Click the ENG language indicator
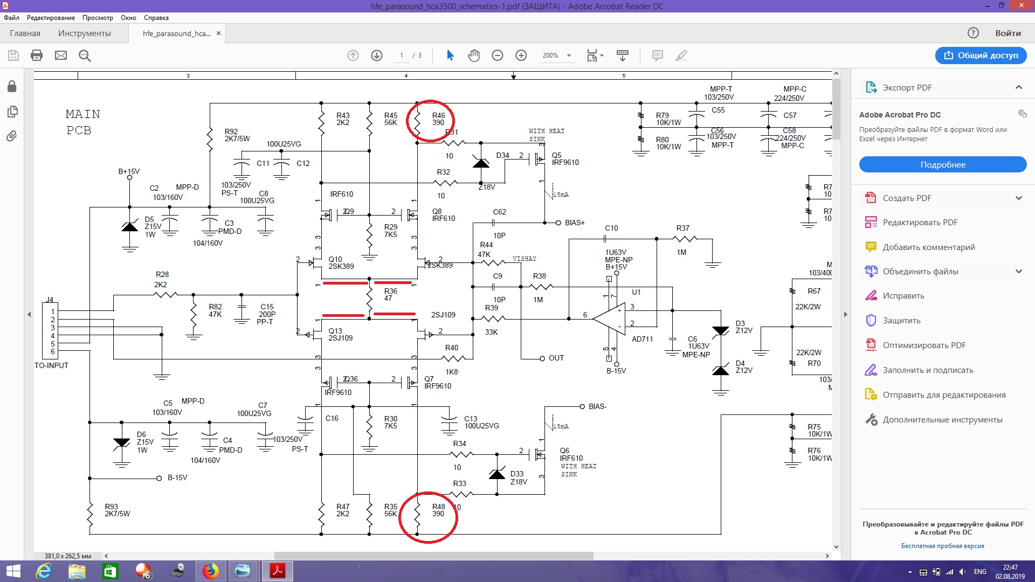 coord(980,572)
